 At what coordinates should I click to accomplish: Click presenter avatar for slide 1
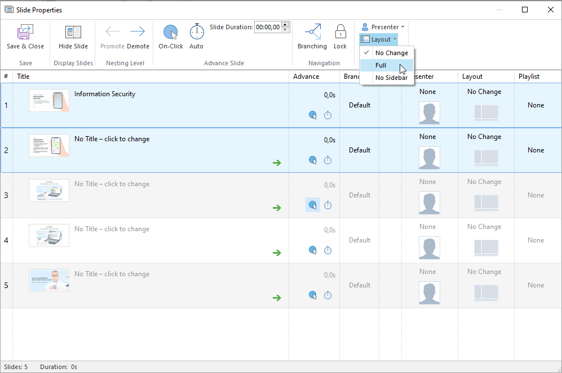[x=429, y=113]
